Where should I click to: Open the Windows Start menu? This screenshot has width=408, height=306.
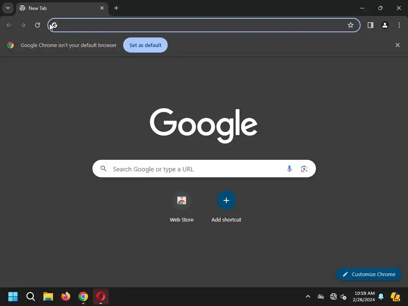13,296
